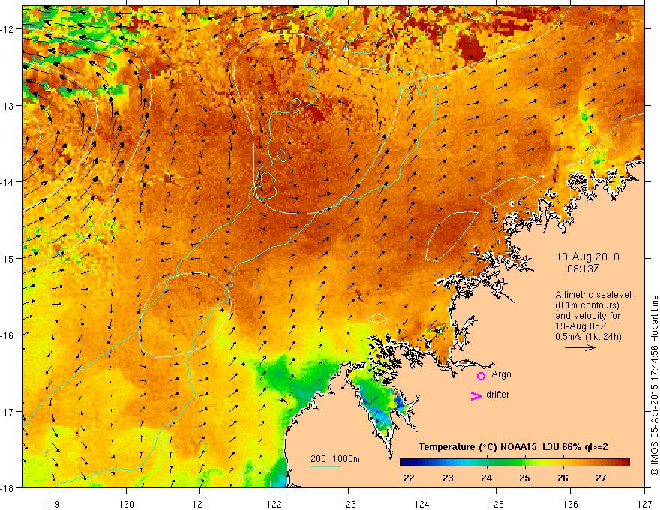Click the longitude axis label 119
Viewport: 660px width, 510px height.
click(52, 504)
